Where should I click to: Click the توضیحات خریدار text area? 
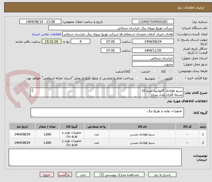point(95,157)
